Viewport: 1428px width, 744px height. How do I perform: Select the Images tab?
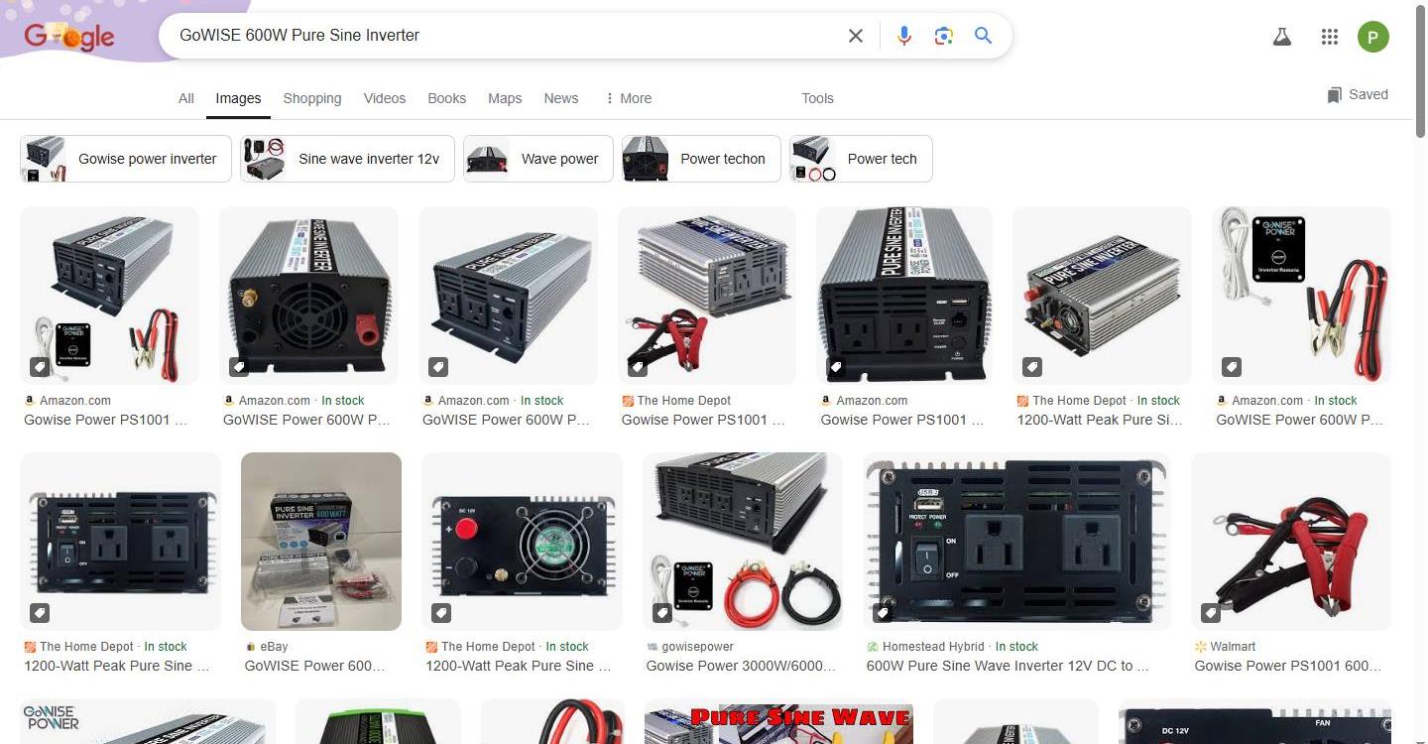pyautogui.click(x=238, y=98)
